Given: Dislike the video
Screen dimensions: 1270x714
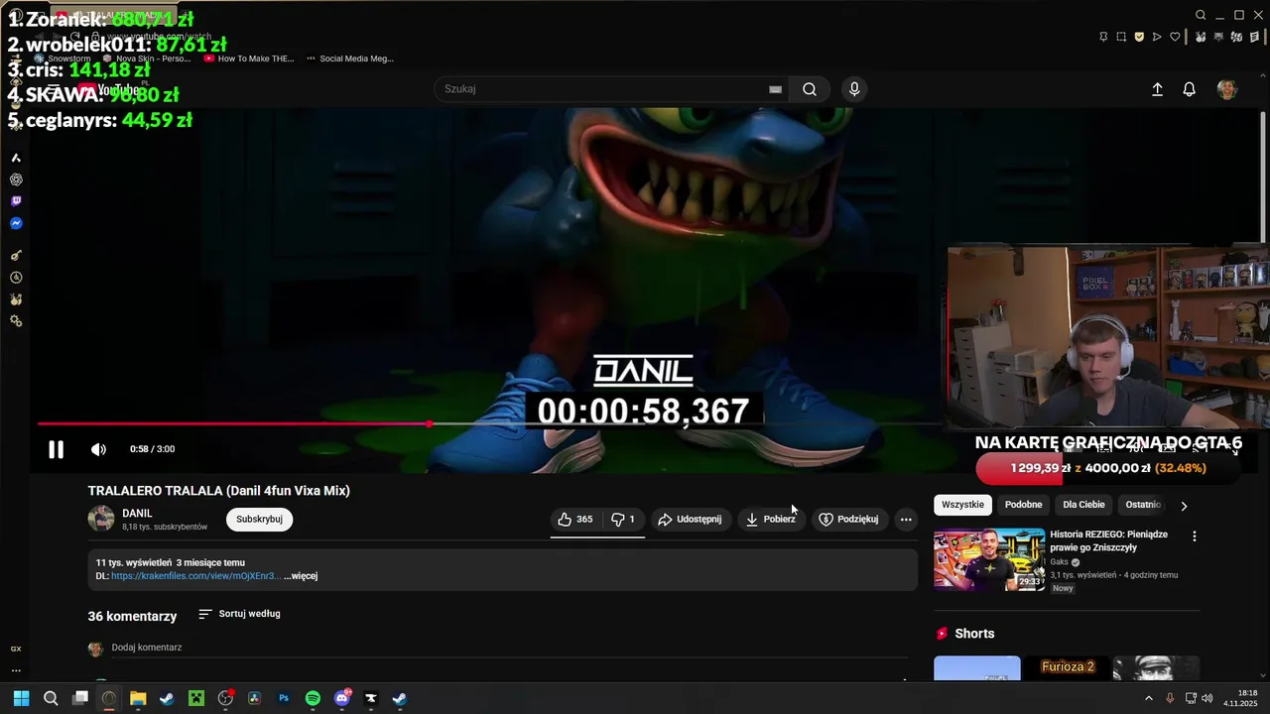Looking at the screenshot, I should coord(622,519).
